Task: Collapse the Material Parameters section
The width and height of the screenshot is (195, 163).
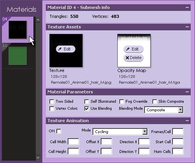Action: 187,92
